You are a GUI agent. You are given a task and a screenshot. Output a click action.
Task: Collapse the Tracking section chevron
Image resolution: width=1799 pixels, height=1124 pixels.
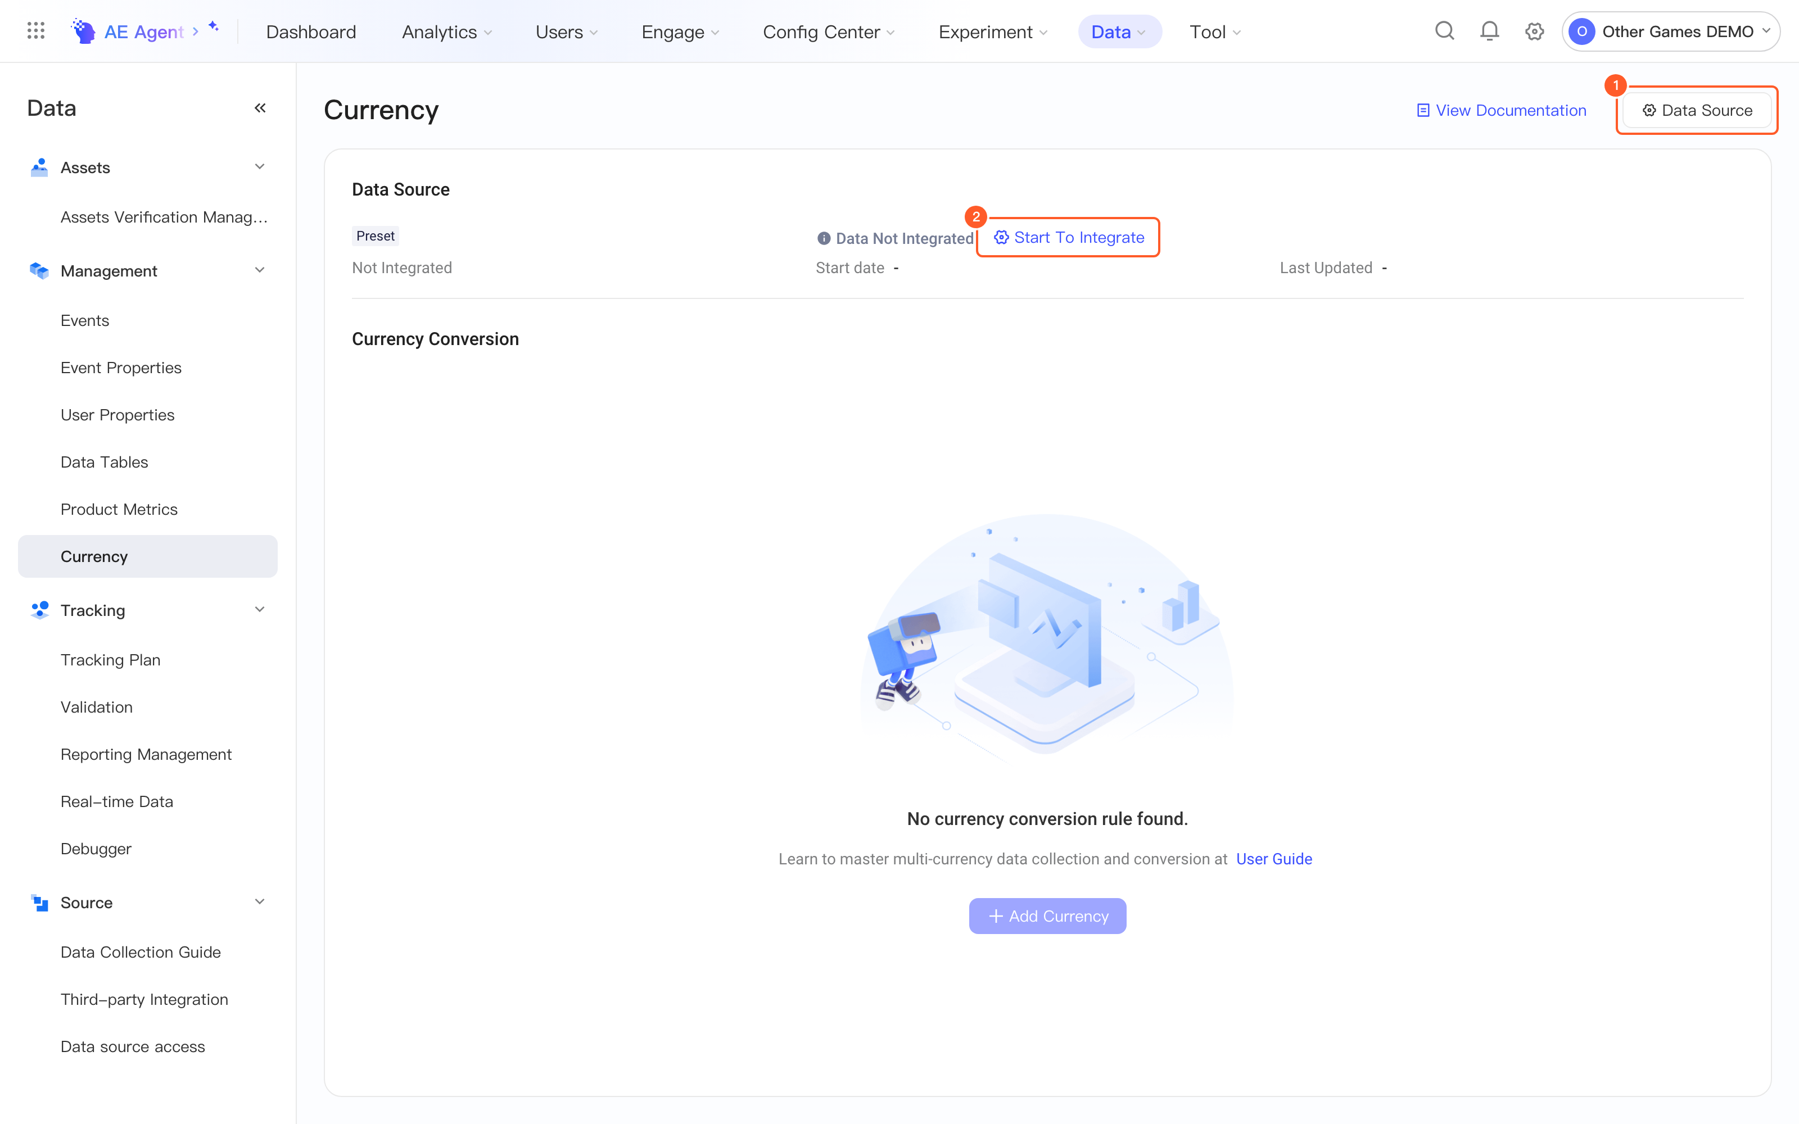(259, 610)
